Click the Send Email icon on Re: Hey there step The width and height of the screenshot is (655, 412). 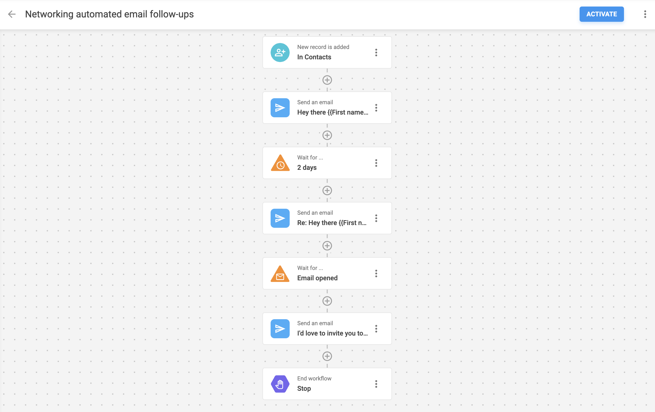[x=280, y=218]
